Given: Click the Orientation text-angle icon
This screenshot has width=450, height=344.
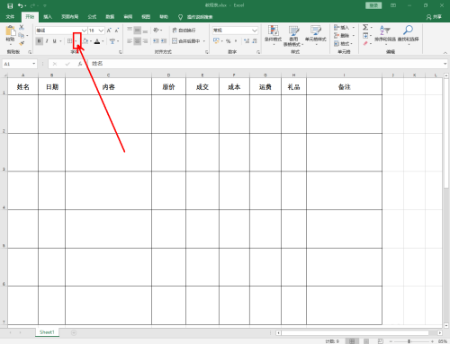Looking at the screenshot, I should point(157,30).
